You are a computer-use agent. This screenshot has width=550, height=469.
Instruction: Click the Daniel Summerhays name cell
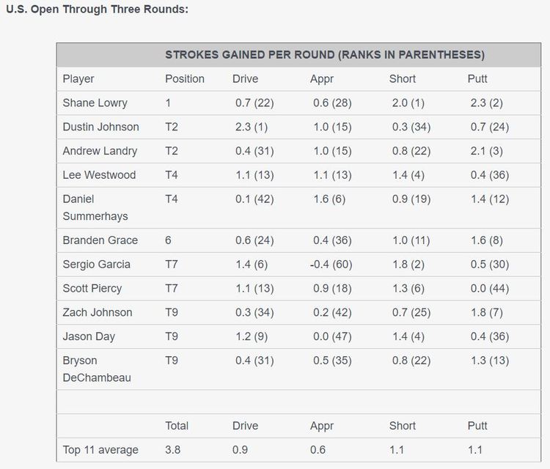click(97, 208)
